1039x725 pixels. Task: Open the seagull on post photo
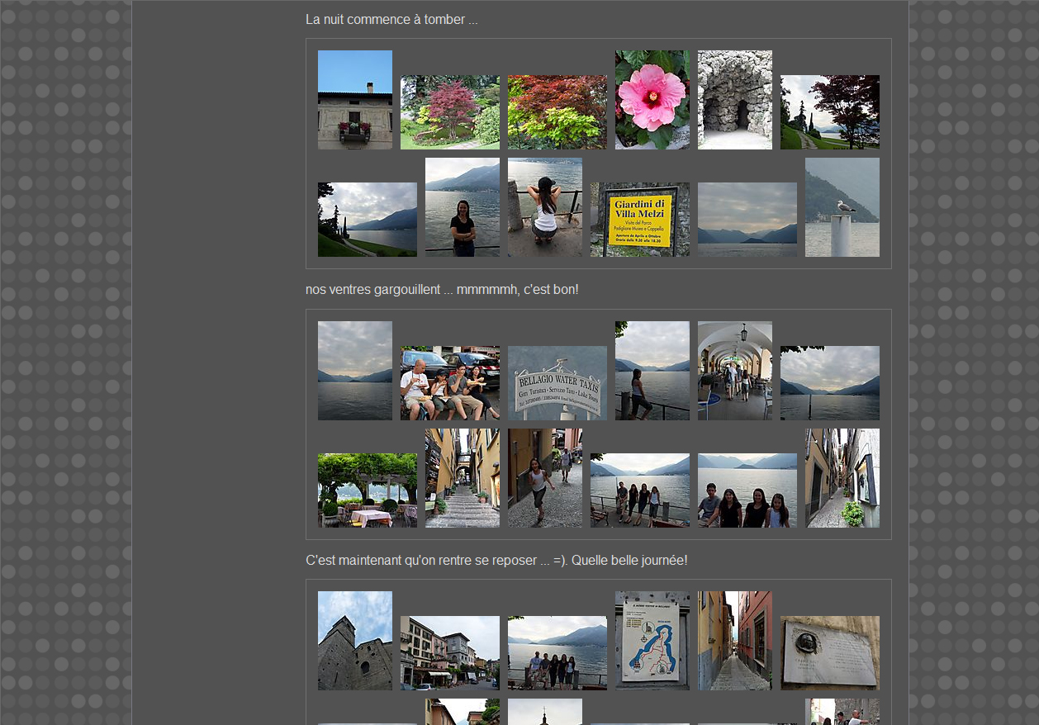[842, 207]
